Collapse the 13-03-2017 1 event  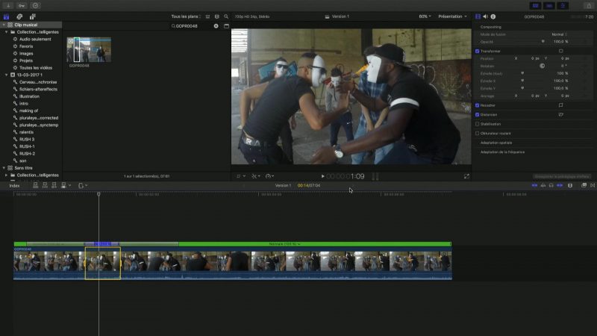[x=7, y=75]
